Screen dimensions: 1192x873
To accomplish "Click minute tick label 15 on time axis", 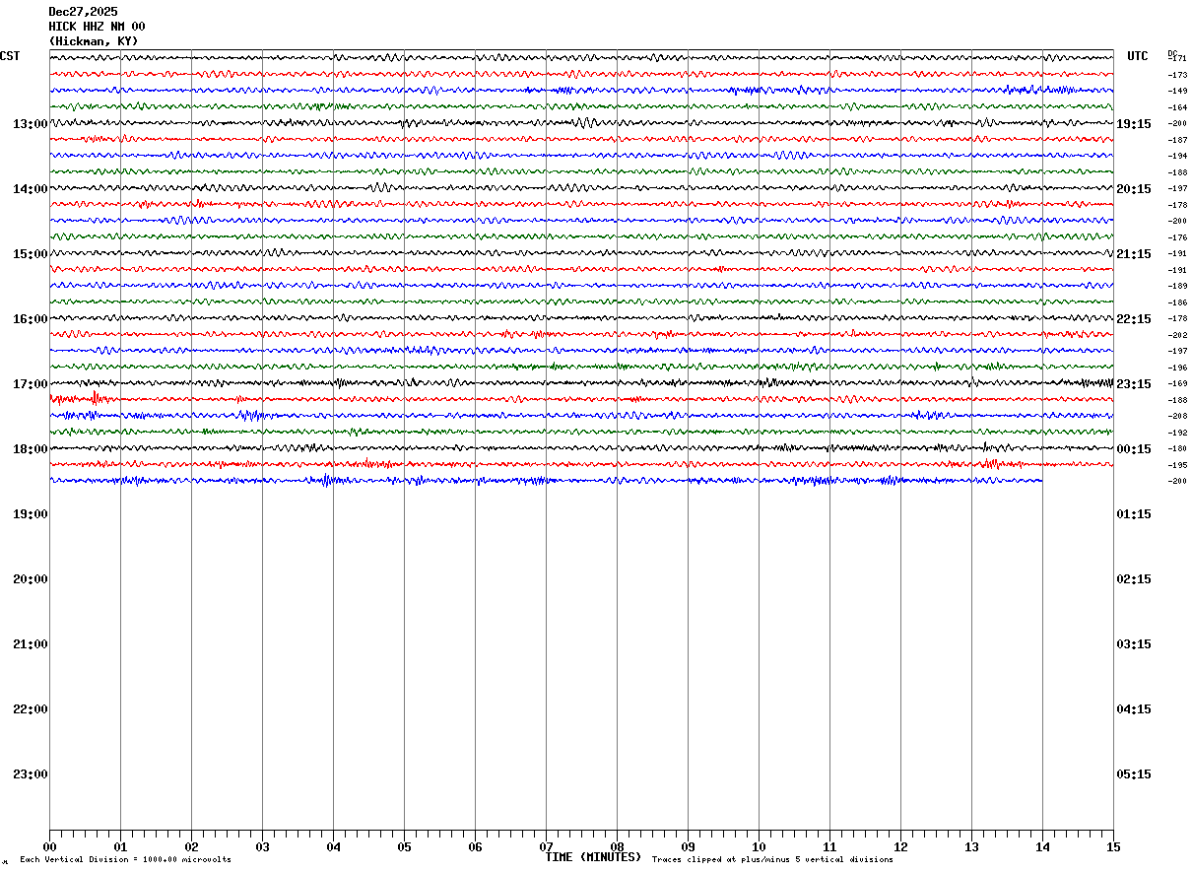I will pyautogui.click(x=1113, y=847).
